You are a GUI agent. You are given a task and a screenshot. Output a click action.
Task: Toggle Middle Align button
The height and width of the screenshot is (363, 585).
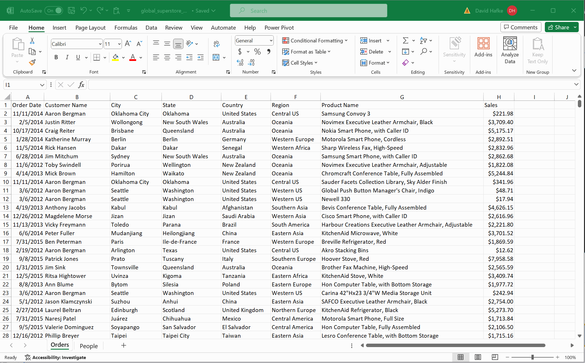(x=167, y=43)
